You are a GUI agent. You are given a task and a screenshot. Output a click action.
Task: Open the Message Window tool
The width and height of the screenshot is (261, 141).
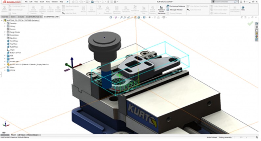(175, 10)
